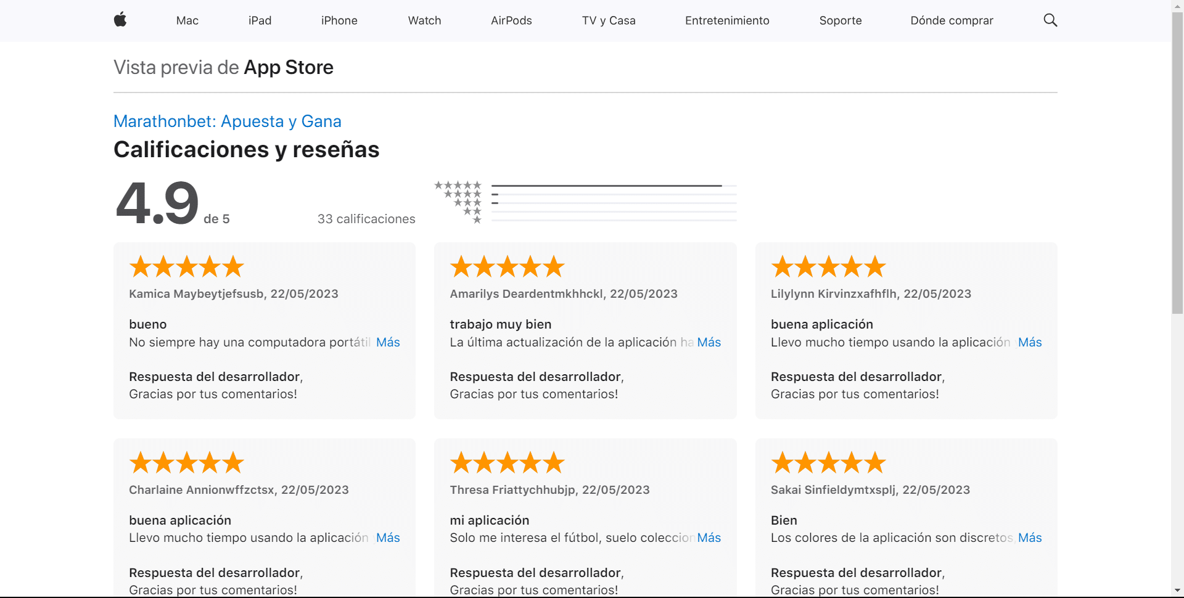
Task: Click the scrollbar down arrow
Action: (1177, 591)
